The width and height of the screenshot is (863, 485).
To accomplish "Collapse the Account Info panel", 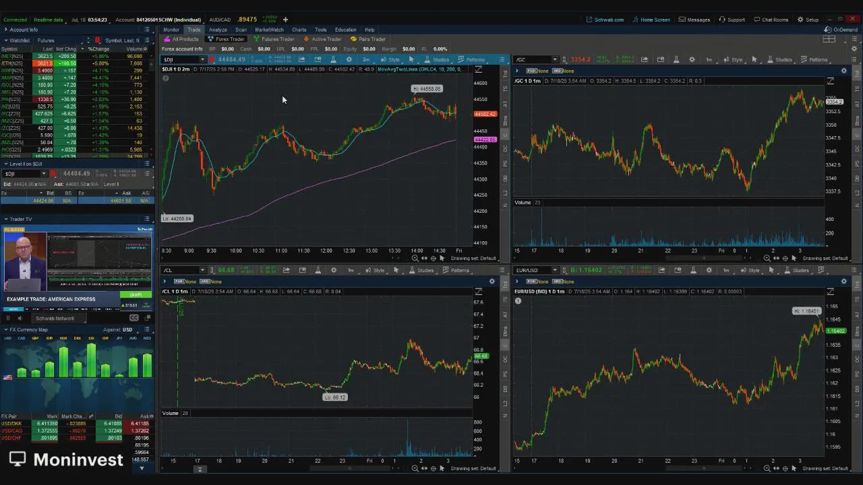I will pos(5,30).
